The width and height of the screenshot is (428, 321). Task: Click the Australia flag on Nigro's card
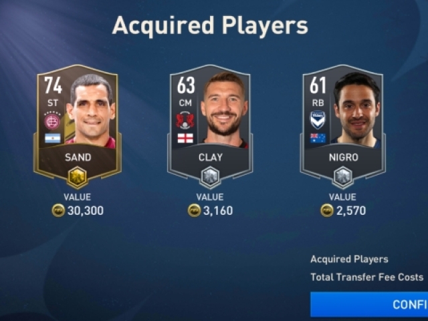(x=318, y=138)
